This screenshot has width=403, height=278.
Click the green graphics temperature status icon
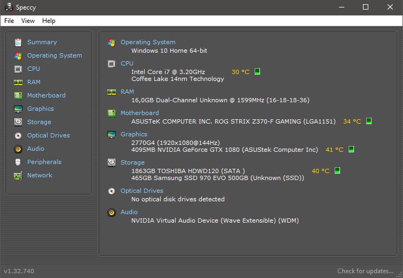tap(351, 150)
